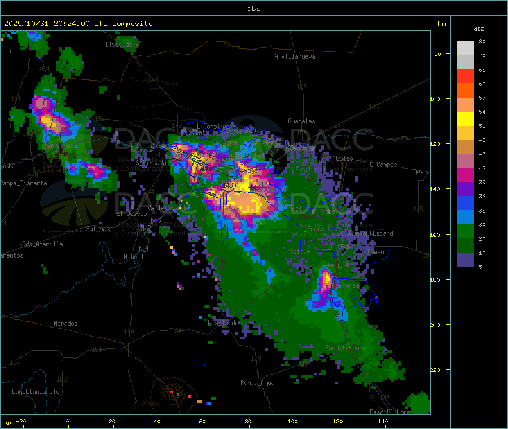Click the '5' value at the dBZ scale bottom
Viewport: 508px width, 429px height.
pyautogui.click(x=480, y=267)
